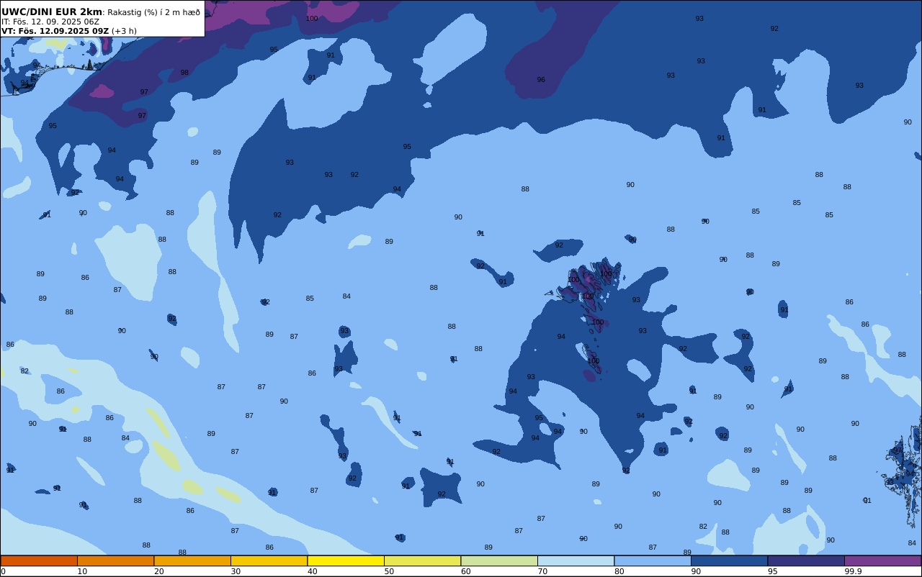Image resolution: width=922 pixels, height=577 pixels.
Task: Click the '96' humidity value on the map
Action: pos(541,80)
